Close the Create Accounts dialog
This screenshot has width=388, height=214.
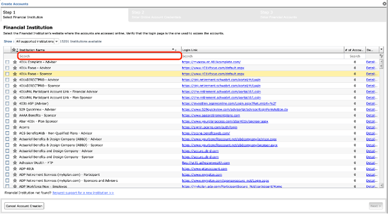pyautogui.click(x=385, y=4)
